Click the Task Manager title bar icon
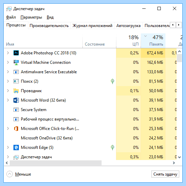This screenshot has width=186, height=186. pyautogui.click(x=9, y=9)
